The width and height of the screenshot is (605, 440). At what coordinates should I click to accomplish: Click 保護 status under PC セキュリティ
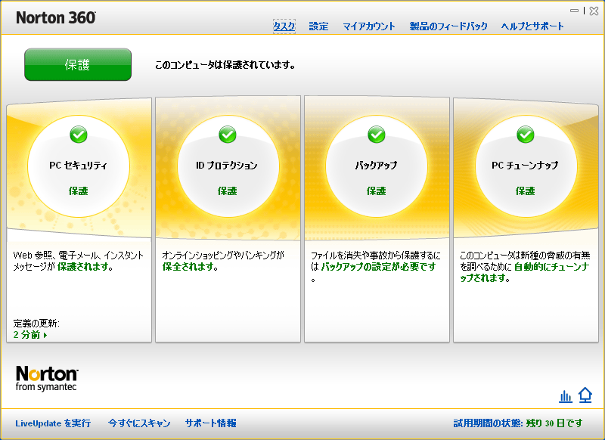(x=79, y=191)
